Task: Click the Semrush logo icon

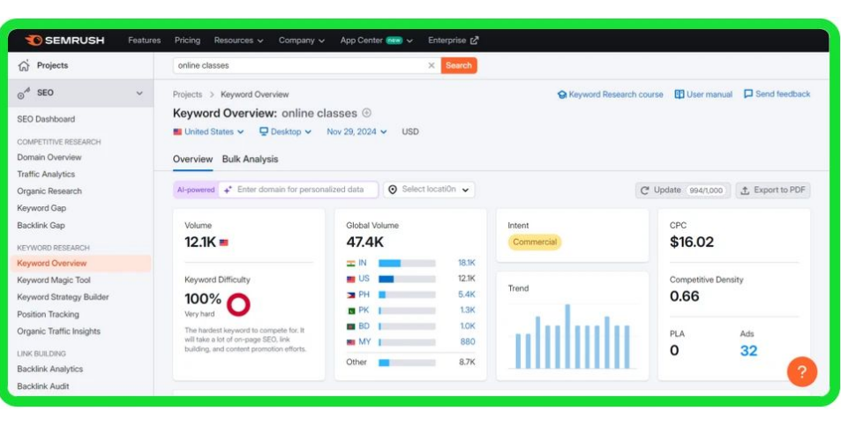Action: point(34,41)
